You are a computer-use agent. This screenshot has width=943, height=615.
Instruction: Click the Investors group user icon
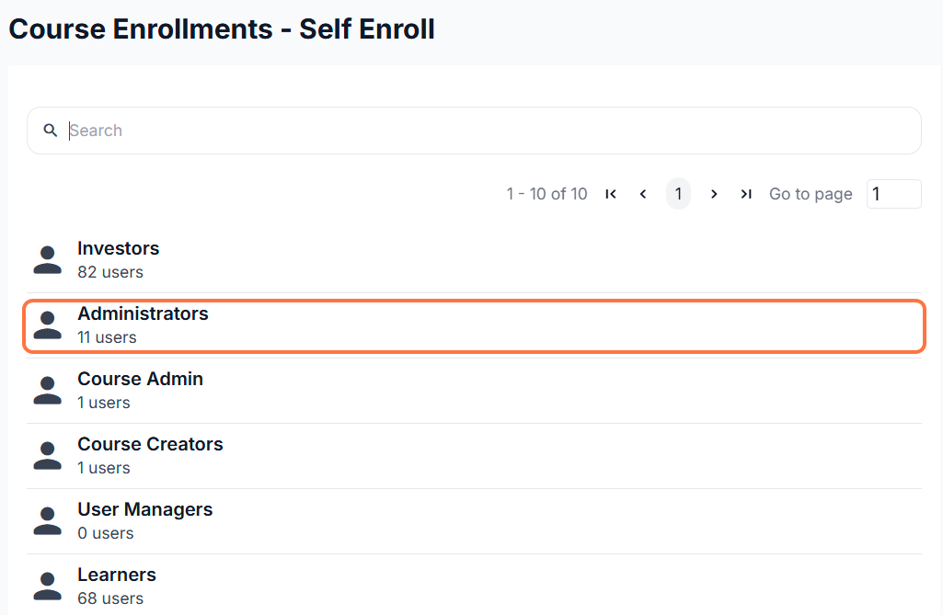(47, 260)
